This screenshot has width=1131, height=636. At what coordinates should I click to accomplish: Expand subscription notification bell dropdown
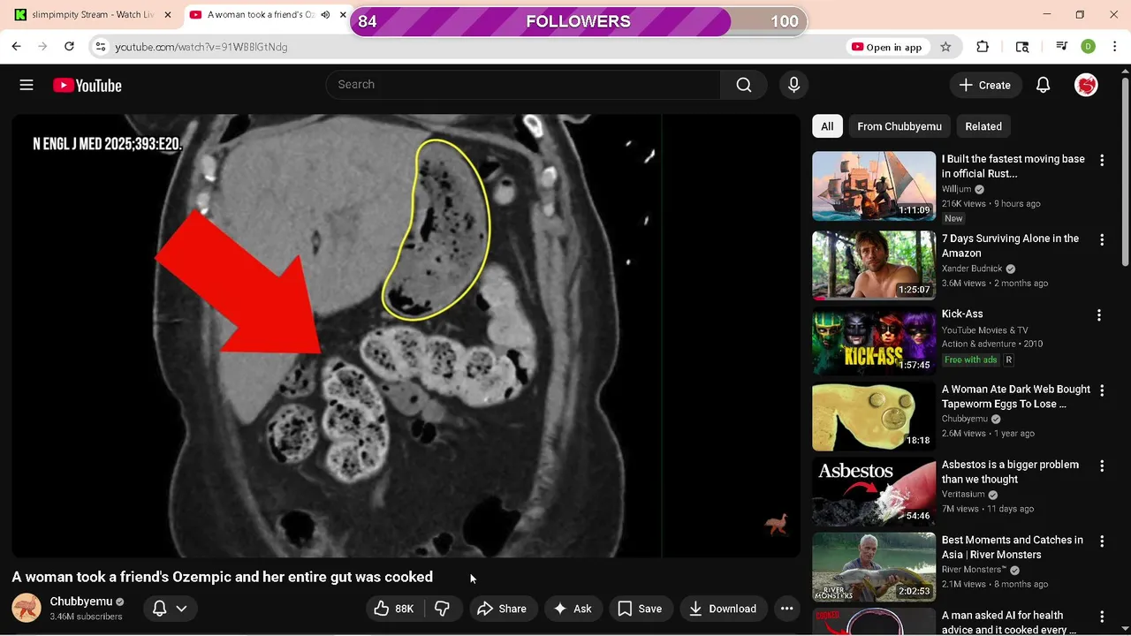(x=171, y=609)
